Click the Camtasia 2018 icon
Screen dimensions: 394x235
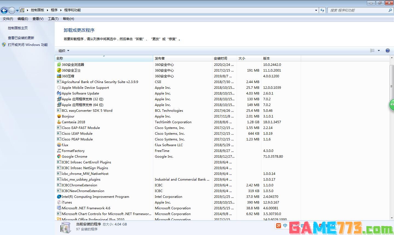click(59, 122)
